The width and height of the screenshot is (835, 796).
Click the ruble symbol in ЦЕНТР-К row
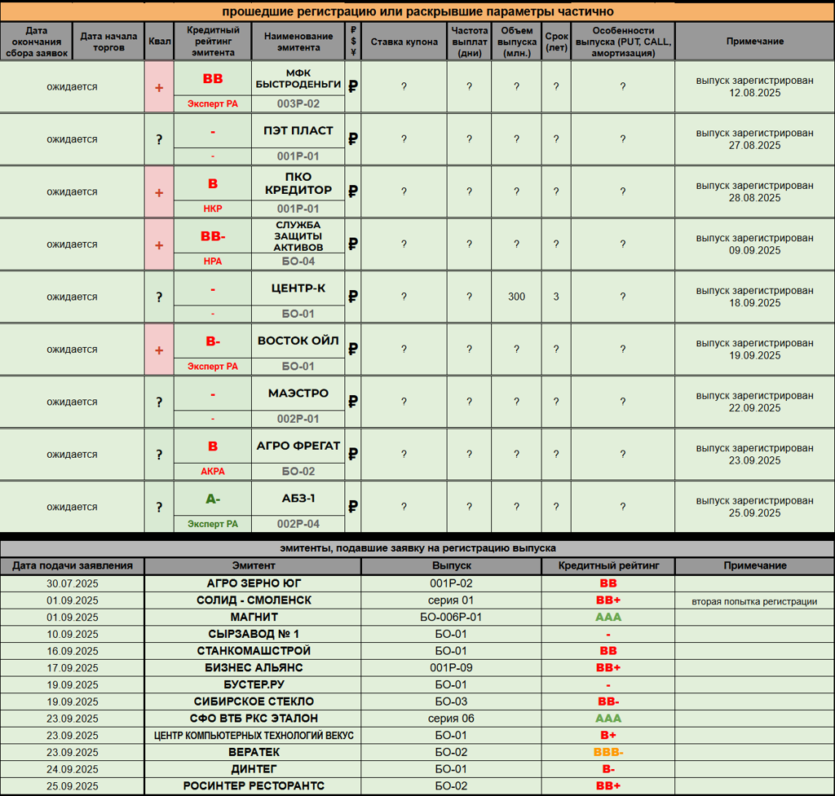353,297
